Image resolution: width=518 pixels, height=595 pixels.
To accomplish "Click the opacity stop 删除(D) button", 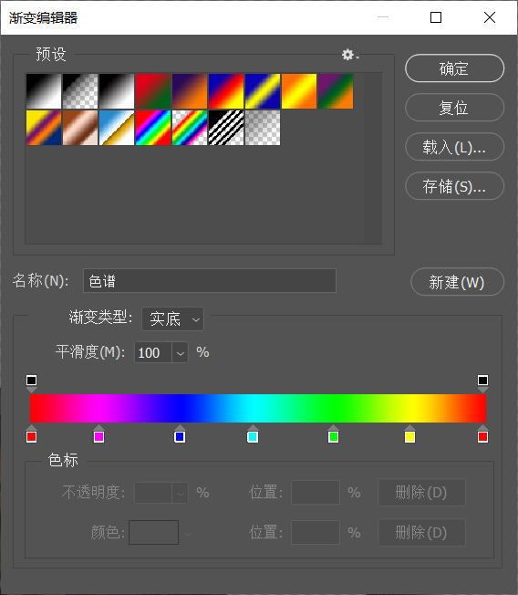I will 421,493.
